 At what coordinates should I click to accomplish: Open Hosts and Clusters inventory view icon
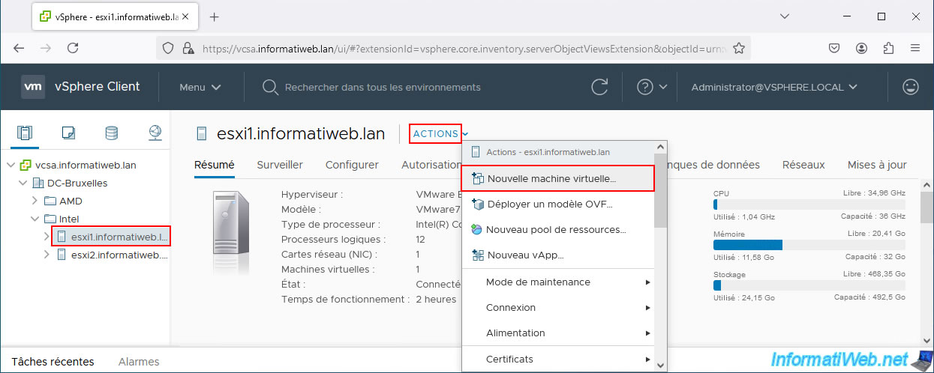25,133
